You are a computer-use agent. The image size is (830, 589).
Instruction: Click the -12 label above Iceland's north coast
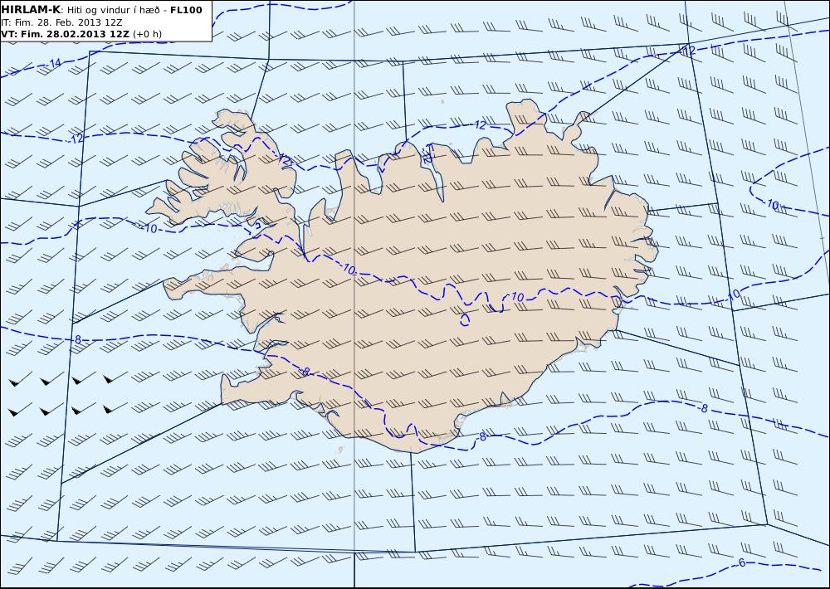tap(479, 125)
